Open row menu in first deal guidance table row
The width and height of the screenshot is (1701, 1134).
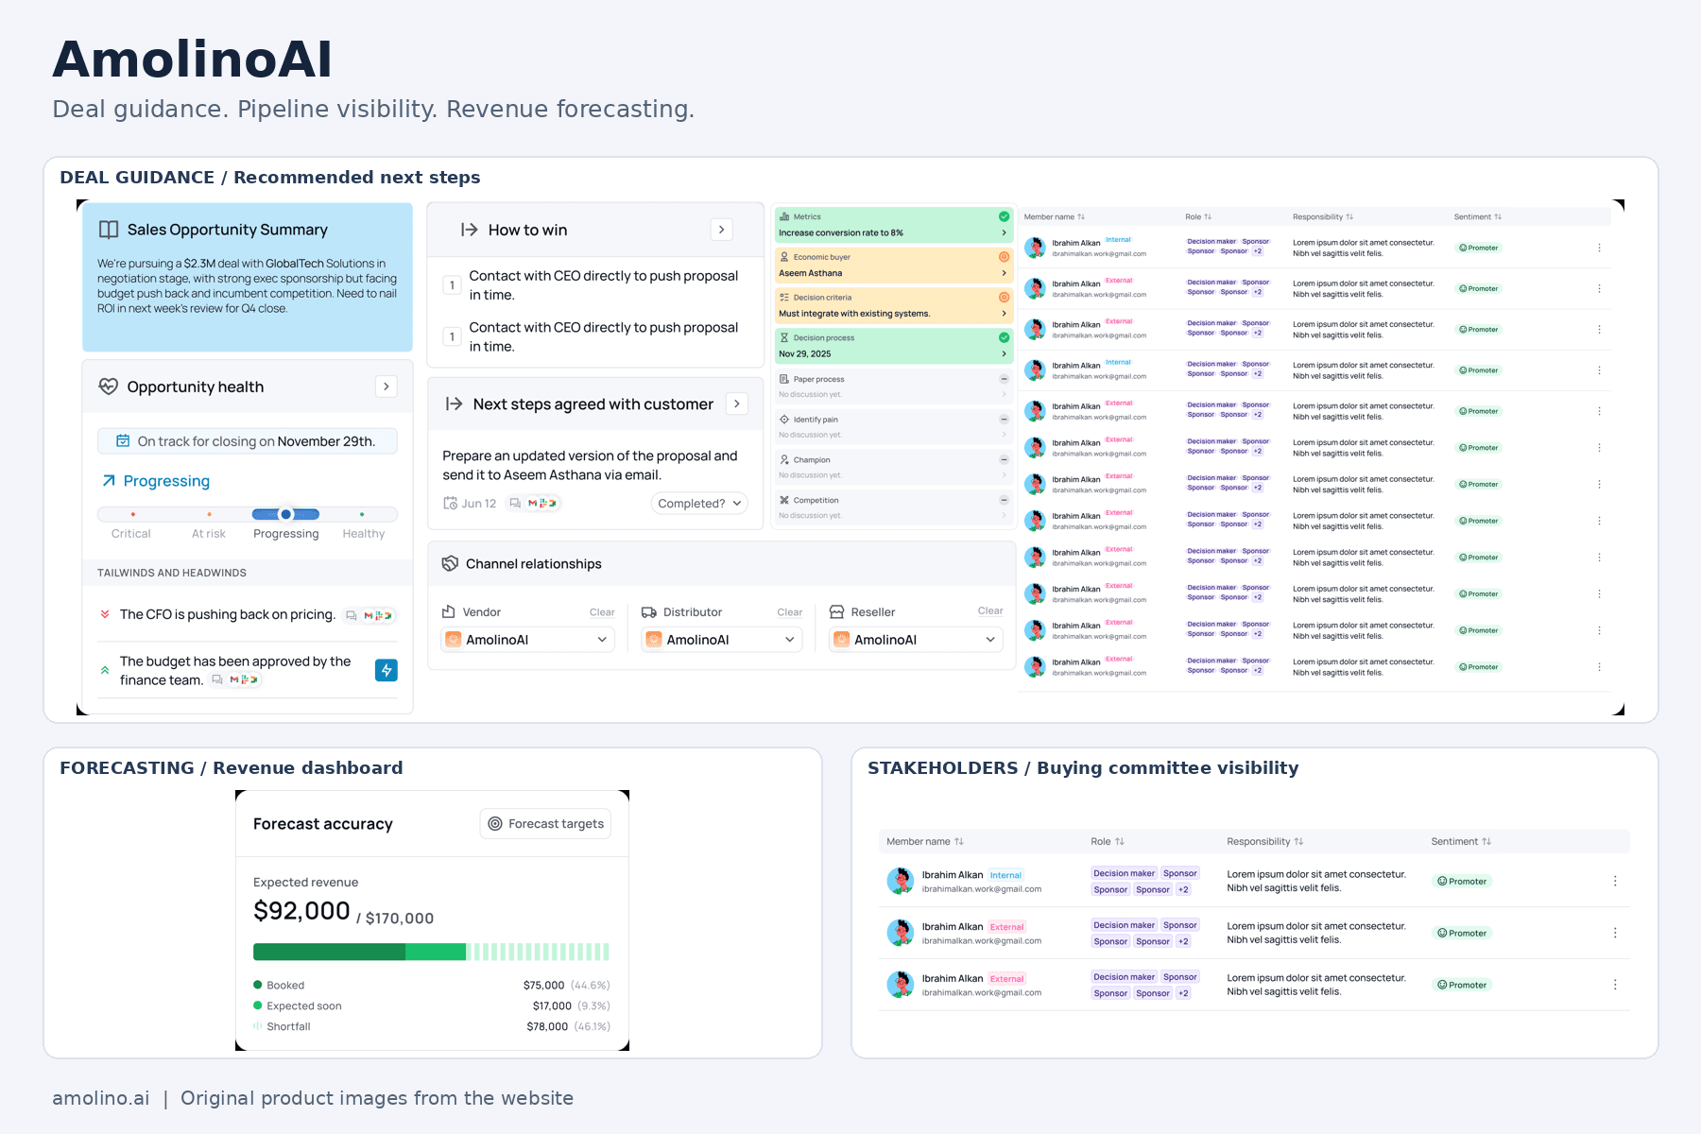click(1599, 248)
